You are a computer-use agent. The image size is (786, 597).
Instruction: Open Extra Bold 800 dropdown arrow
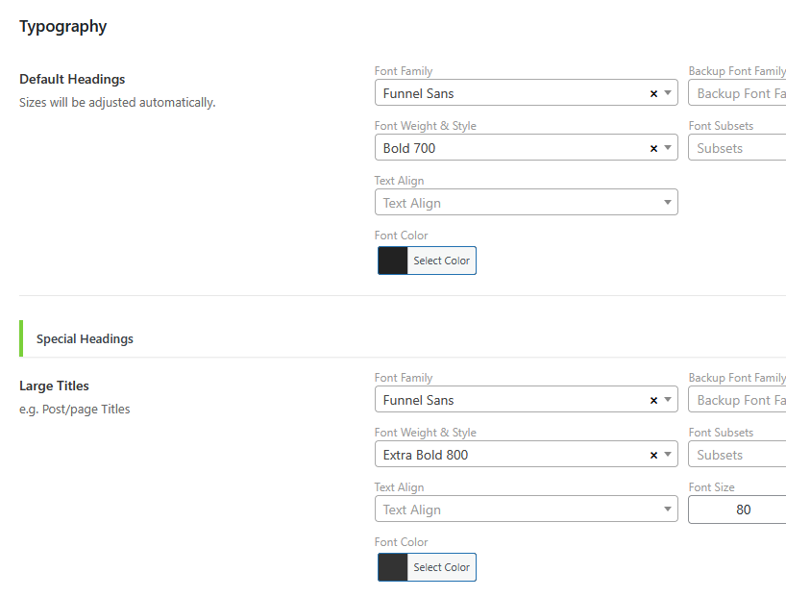pos(668,454)
